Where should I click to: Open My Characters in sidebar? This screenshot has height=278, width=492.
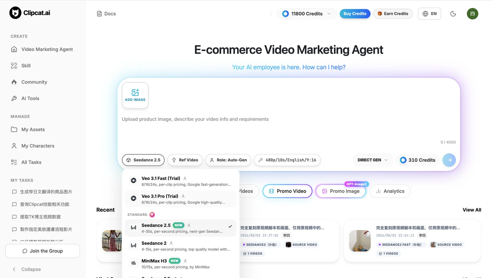tap(42, 146)
